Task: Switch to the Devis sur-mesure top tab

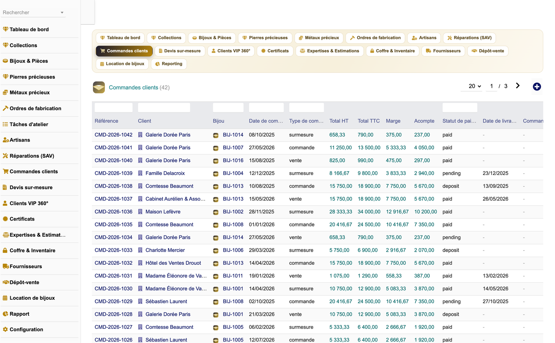Action: [x=179, y=51]
